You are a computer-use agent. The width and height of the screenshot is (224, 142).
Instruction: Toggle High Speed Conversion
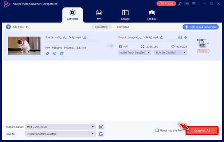[x=200, y=27]
